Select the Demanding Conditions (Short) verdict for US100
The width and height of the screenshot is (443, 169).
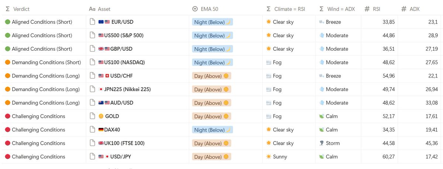[x=46, y=62]
